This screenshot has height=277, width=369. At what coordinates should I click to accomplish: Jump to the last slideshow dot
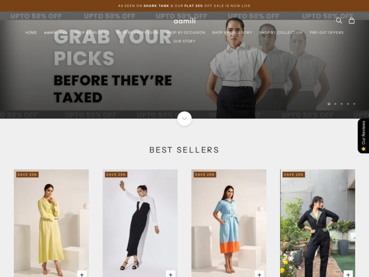point(354,104)
